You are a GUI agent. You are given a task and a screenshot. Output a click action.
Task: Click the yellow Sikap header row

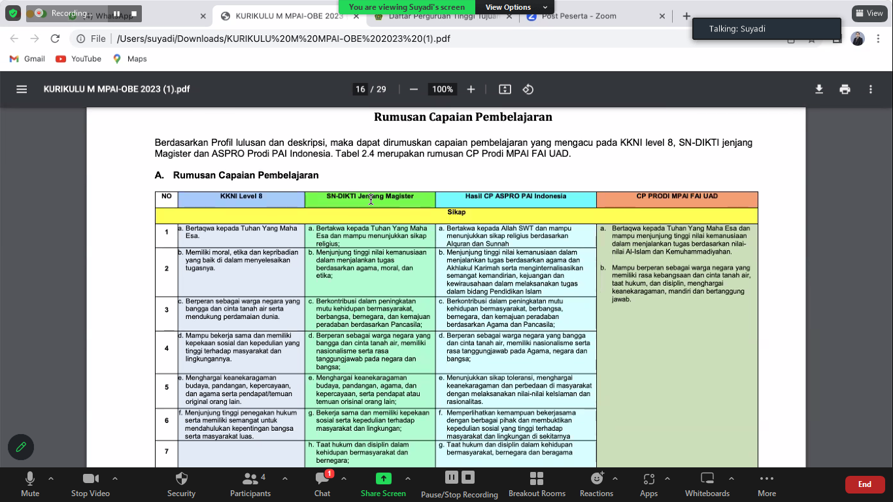(456, 216)
